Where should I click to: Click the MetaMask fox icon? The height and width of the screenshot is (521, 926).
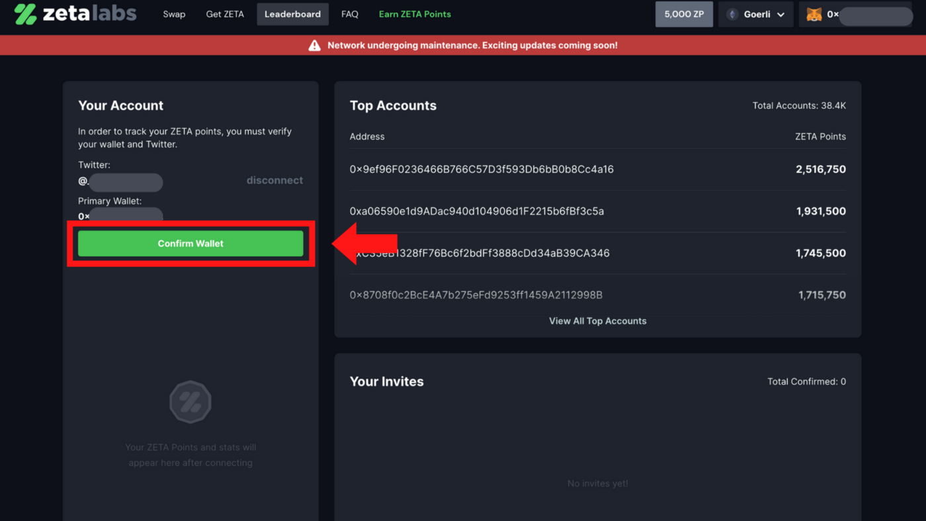(x=814, y=15)
